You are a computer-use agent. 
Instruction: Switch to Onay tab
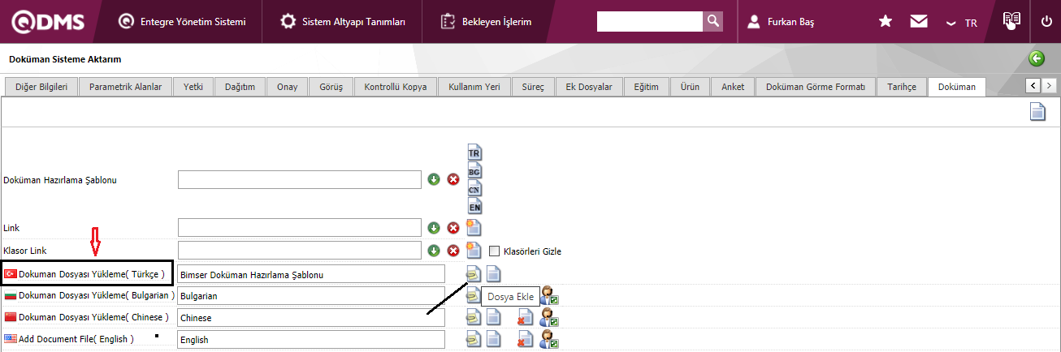[287, 87]
